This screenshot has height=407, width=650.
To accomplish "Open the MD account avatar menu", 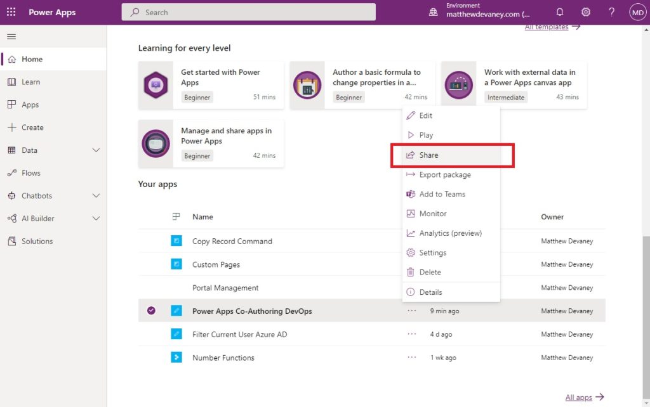I will [637, 11].
